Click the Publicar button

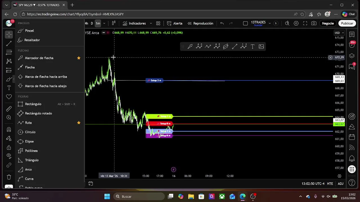coord(347,23)
